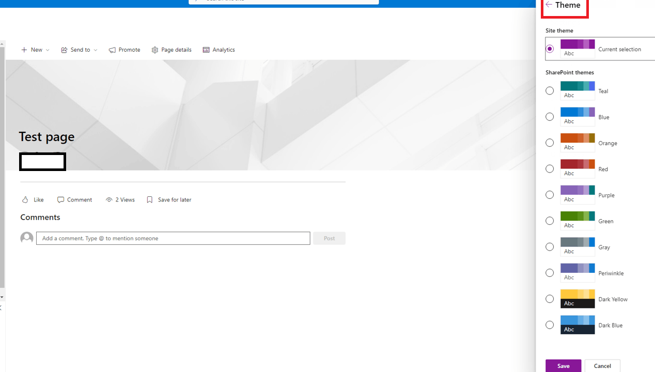Click the SharePoint themes heading
Screen dimensions: 655x372
(x=570, y=72)
